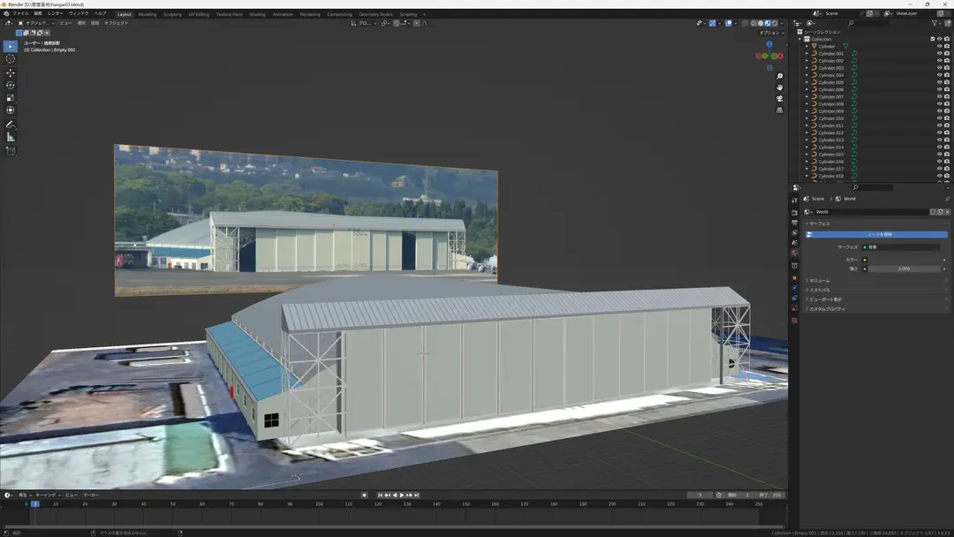The width and height of the screenshot is (954, 537).
Task: Hide the Collection using its eye icon
Action: tap(939, 39)
